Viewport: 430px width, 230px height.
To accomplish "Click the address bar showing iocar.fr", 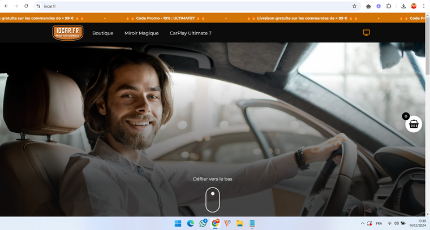I will click(x=196, y=6).
